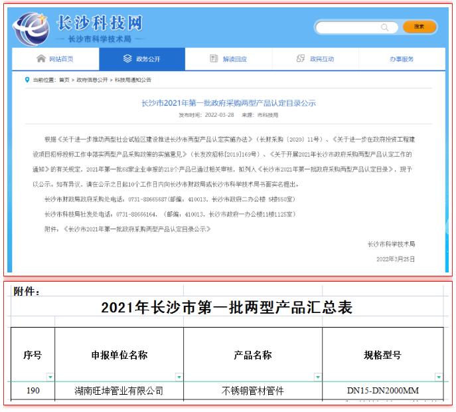Viewport: 456px width, 412px height.
Task: Click the magnifier icon in search box
Action: pyautogui.click(x=385, y=27)
